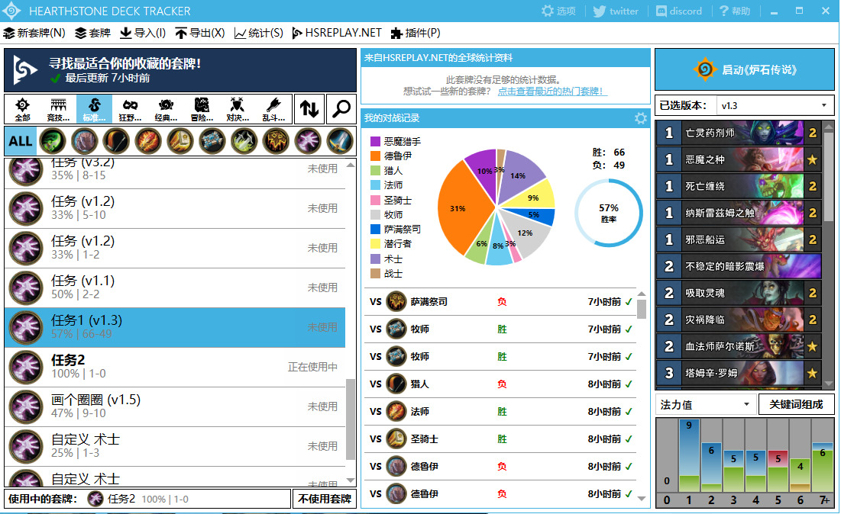Image resolution: width=841 pixels, height=514 pixels.
Task: Click the 恶魔之种 card in deck list
Action: pyautogui.click(x=739, y=159)
